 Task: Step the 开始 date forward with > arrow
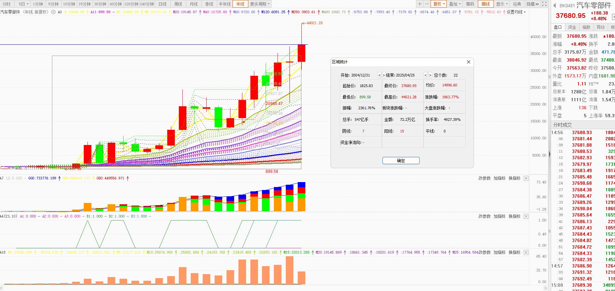[x=384, y=75]
